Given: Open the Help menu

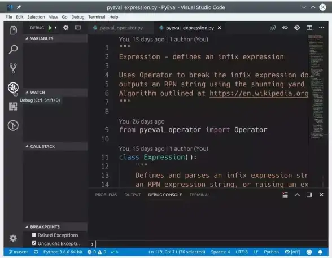Looking at the screenshot, I should coord(113,17).
